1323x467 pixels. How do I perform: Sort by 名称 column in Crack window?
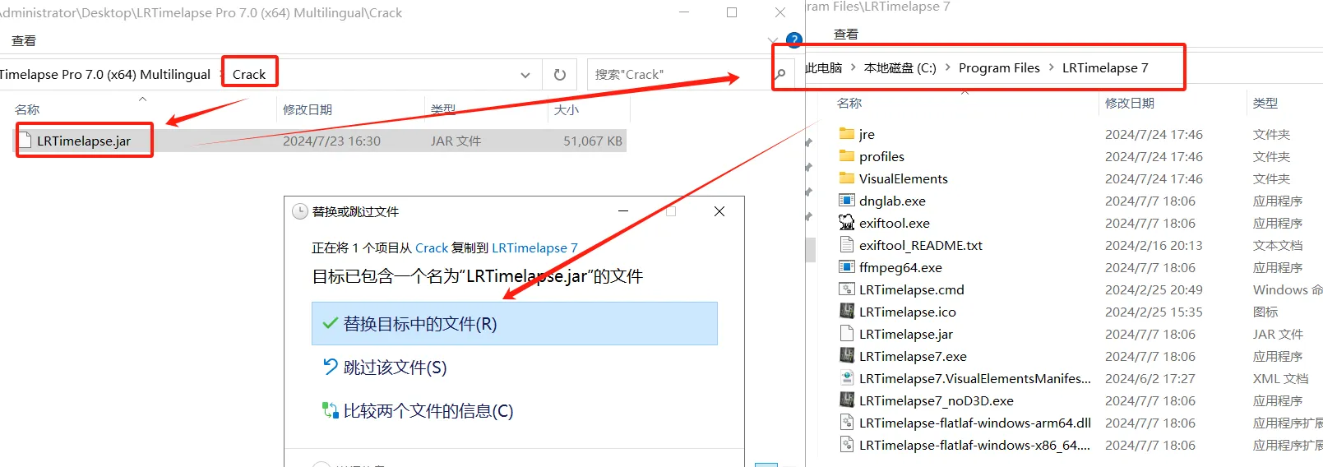click(x=27, y=109)
